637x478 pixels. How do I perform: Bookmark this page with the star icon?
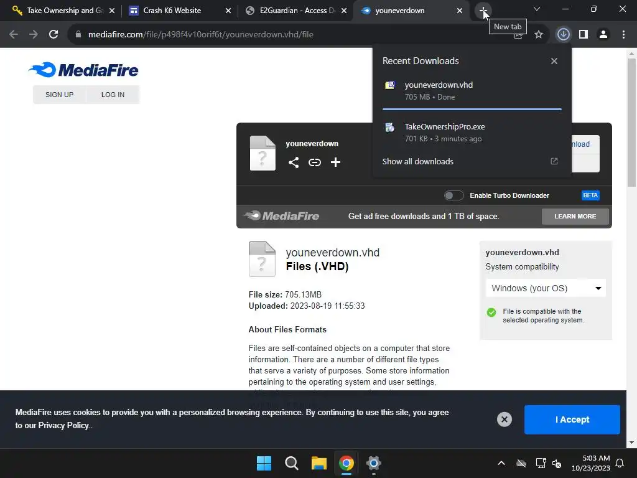tap(539, 35)
